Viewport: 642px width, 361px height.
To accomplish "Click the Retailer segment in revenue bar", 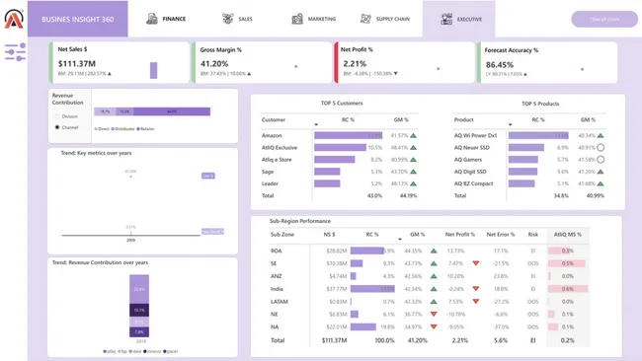I will [172, 111].
